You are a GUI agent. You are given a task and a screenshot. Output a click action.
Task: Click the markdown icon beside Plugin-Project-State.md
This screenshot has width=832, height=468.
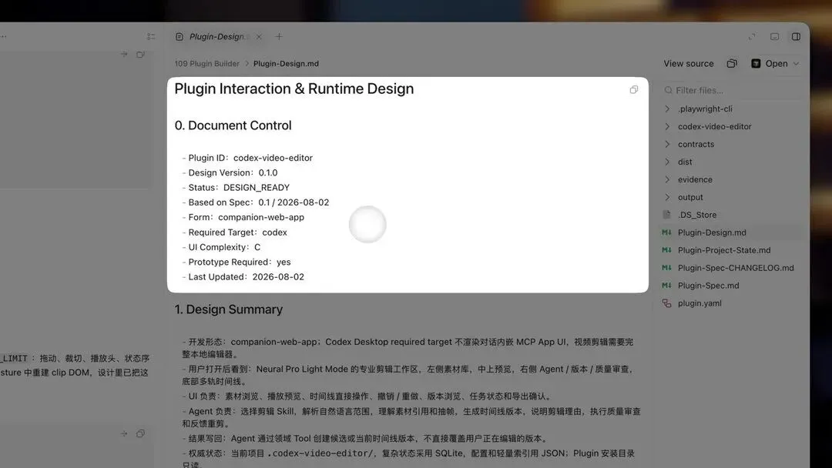coord(666,250)
